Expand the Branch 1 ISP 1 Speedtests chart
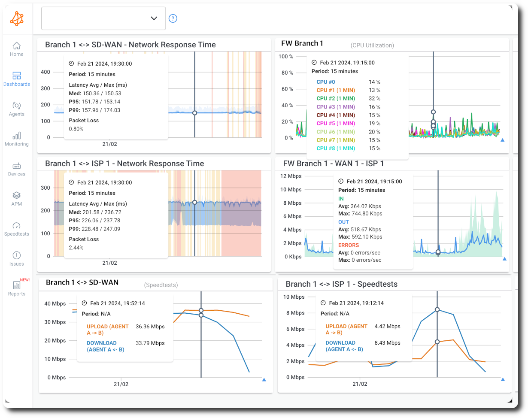 click(502, 379)
